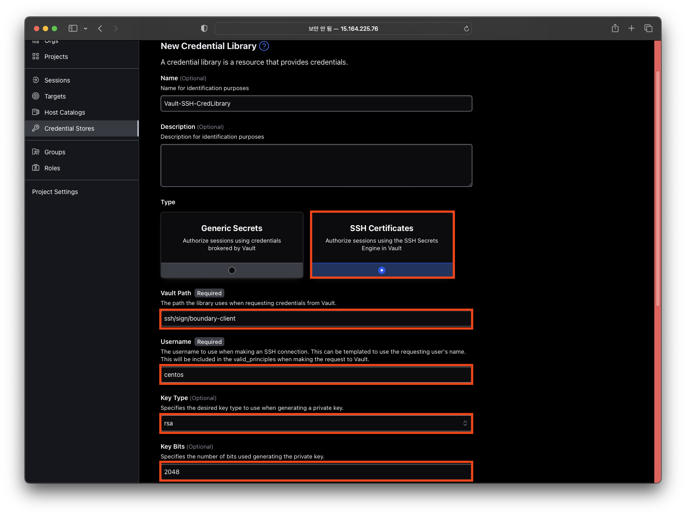Click the 'Key Type' field label
686x516 pixels.
click(174, 398)
